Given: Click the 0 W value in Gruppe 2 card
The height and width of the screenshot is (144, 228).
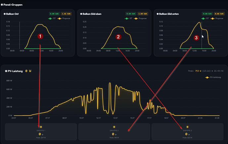Looking at the screenshot, I should (114, 134).
